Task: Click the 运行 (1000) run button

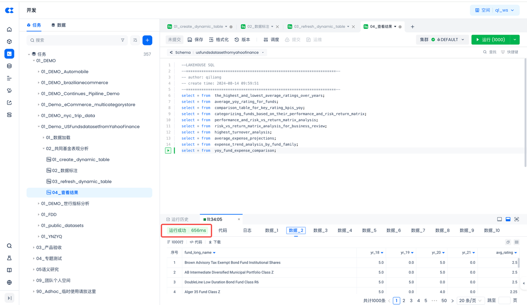Action: tap(490, 40)
